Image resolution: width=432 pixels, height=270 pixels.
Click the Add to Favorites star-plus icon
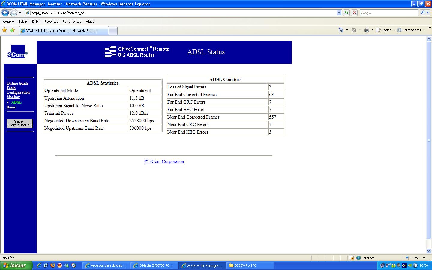tap(12, 30)
